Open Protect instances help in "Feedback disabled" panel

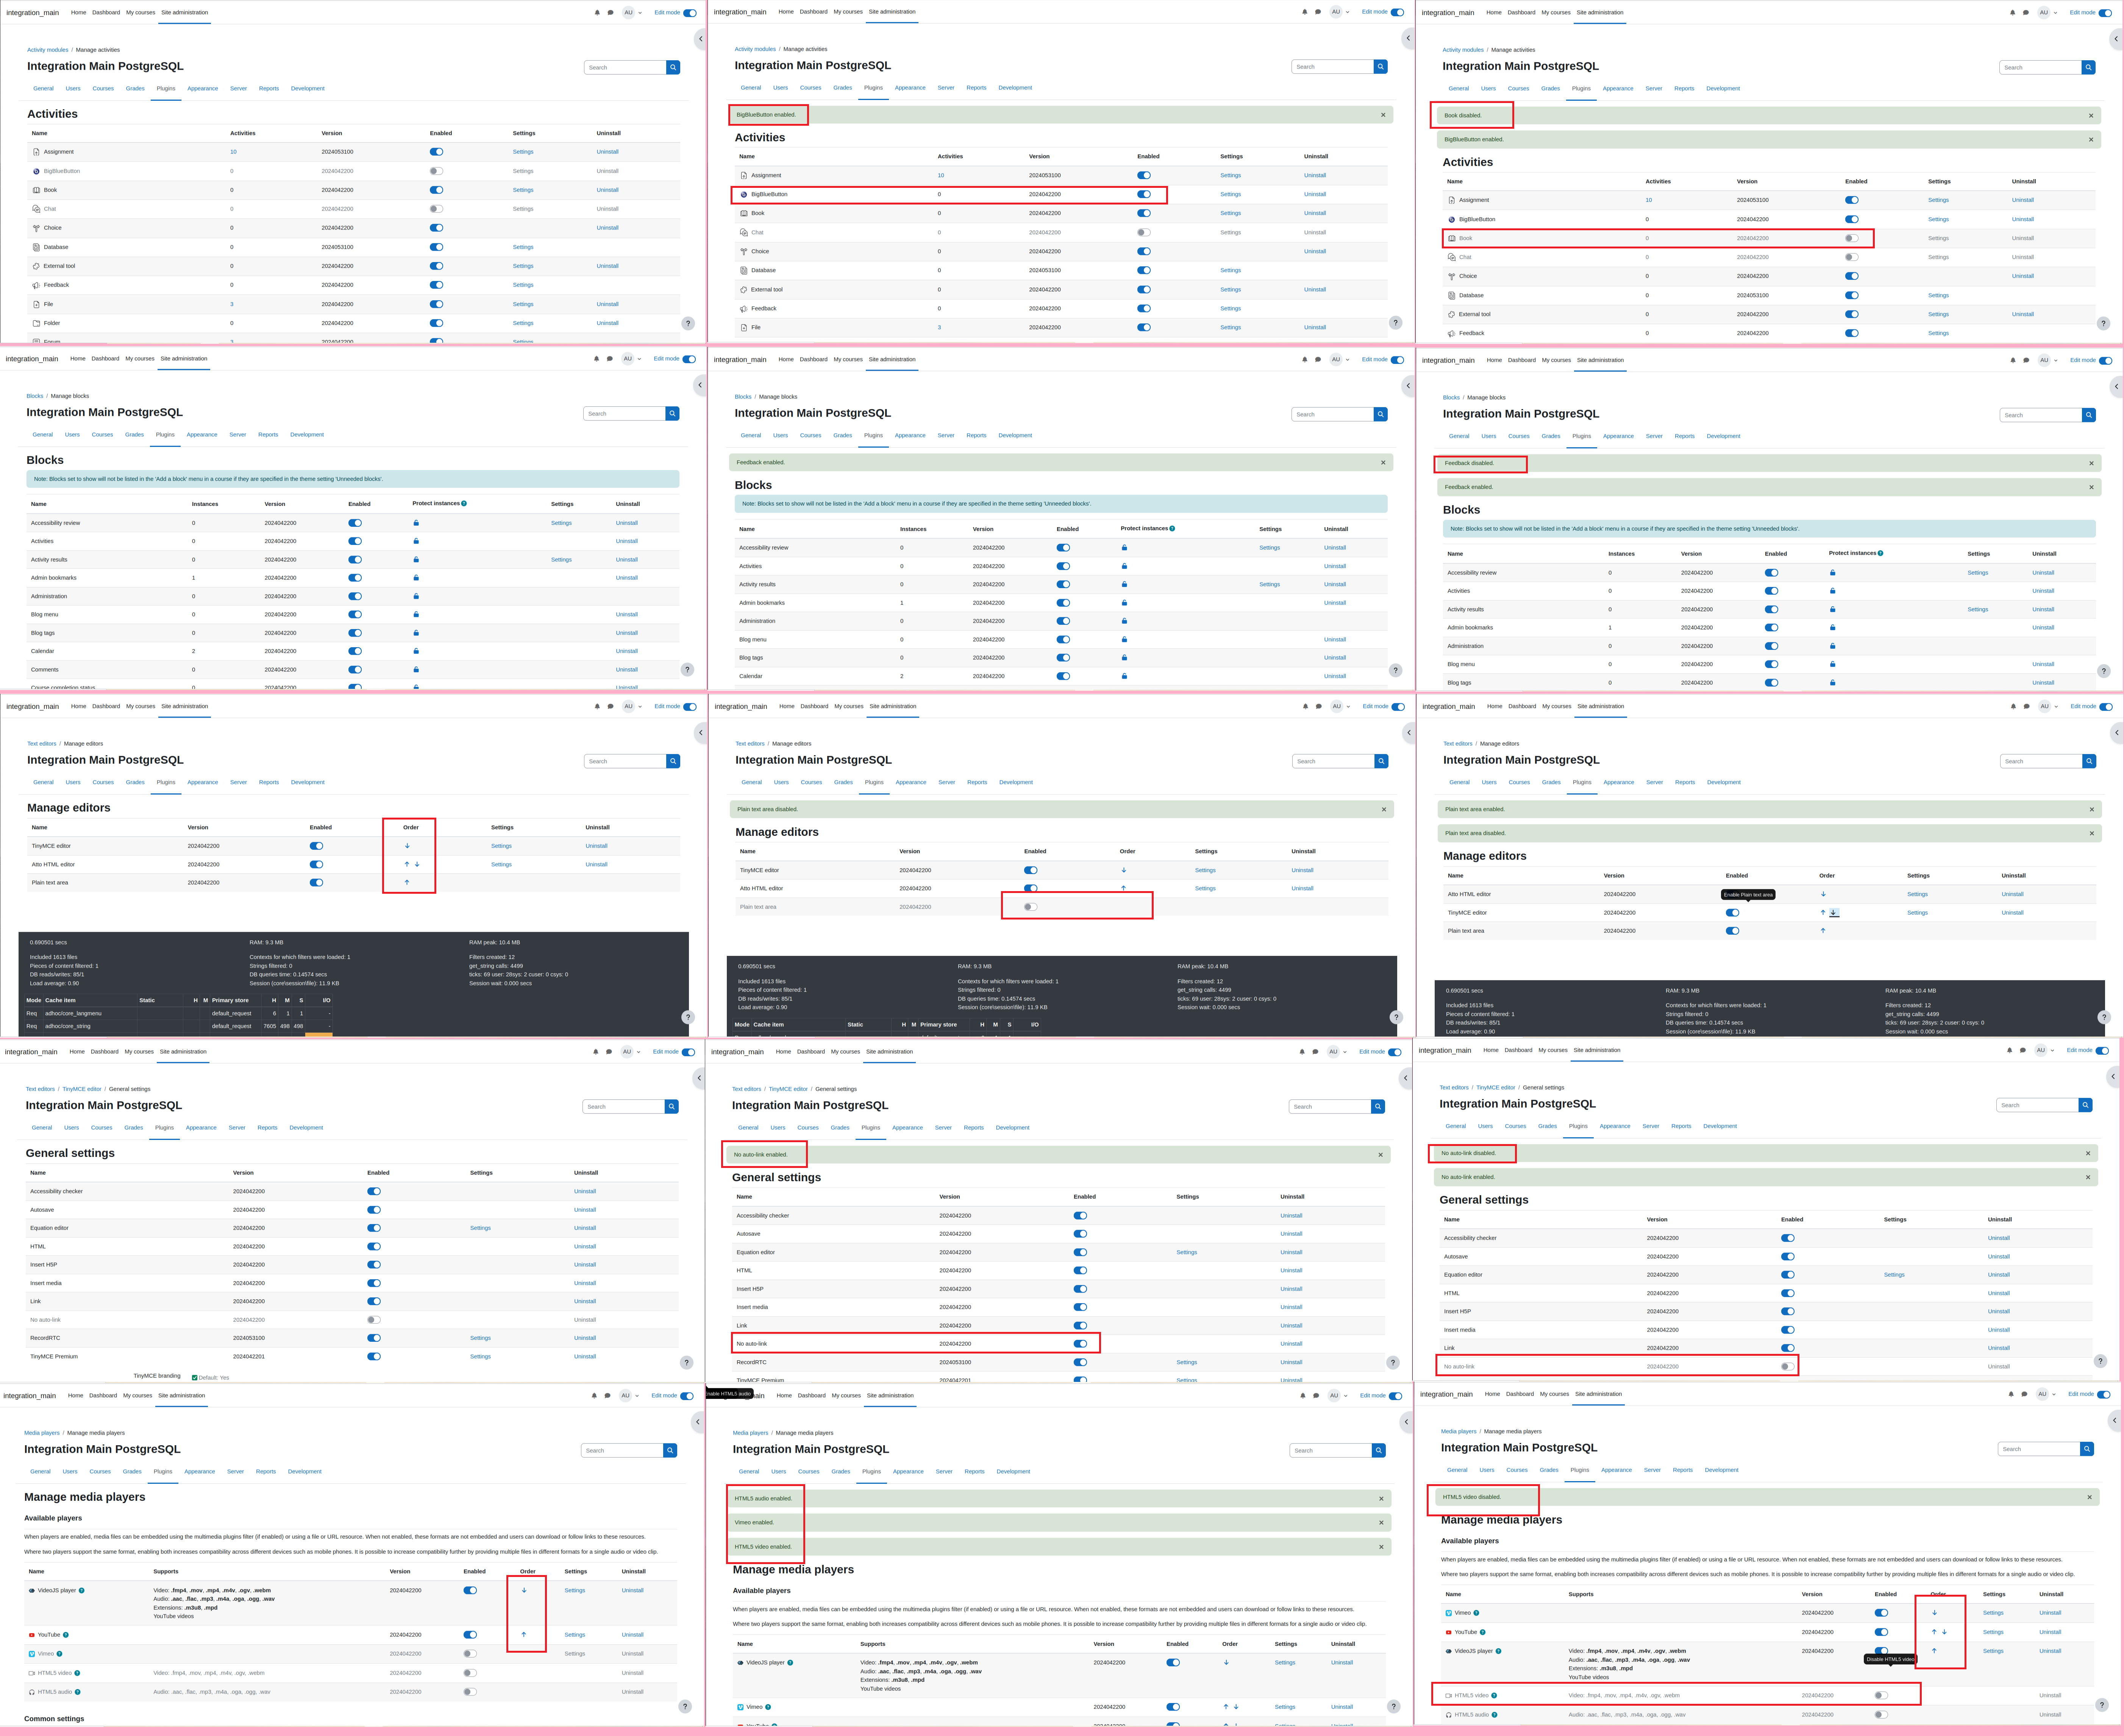click(x=1881, y=553)
